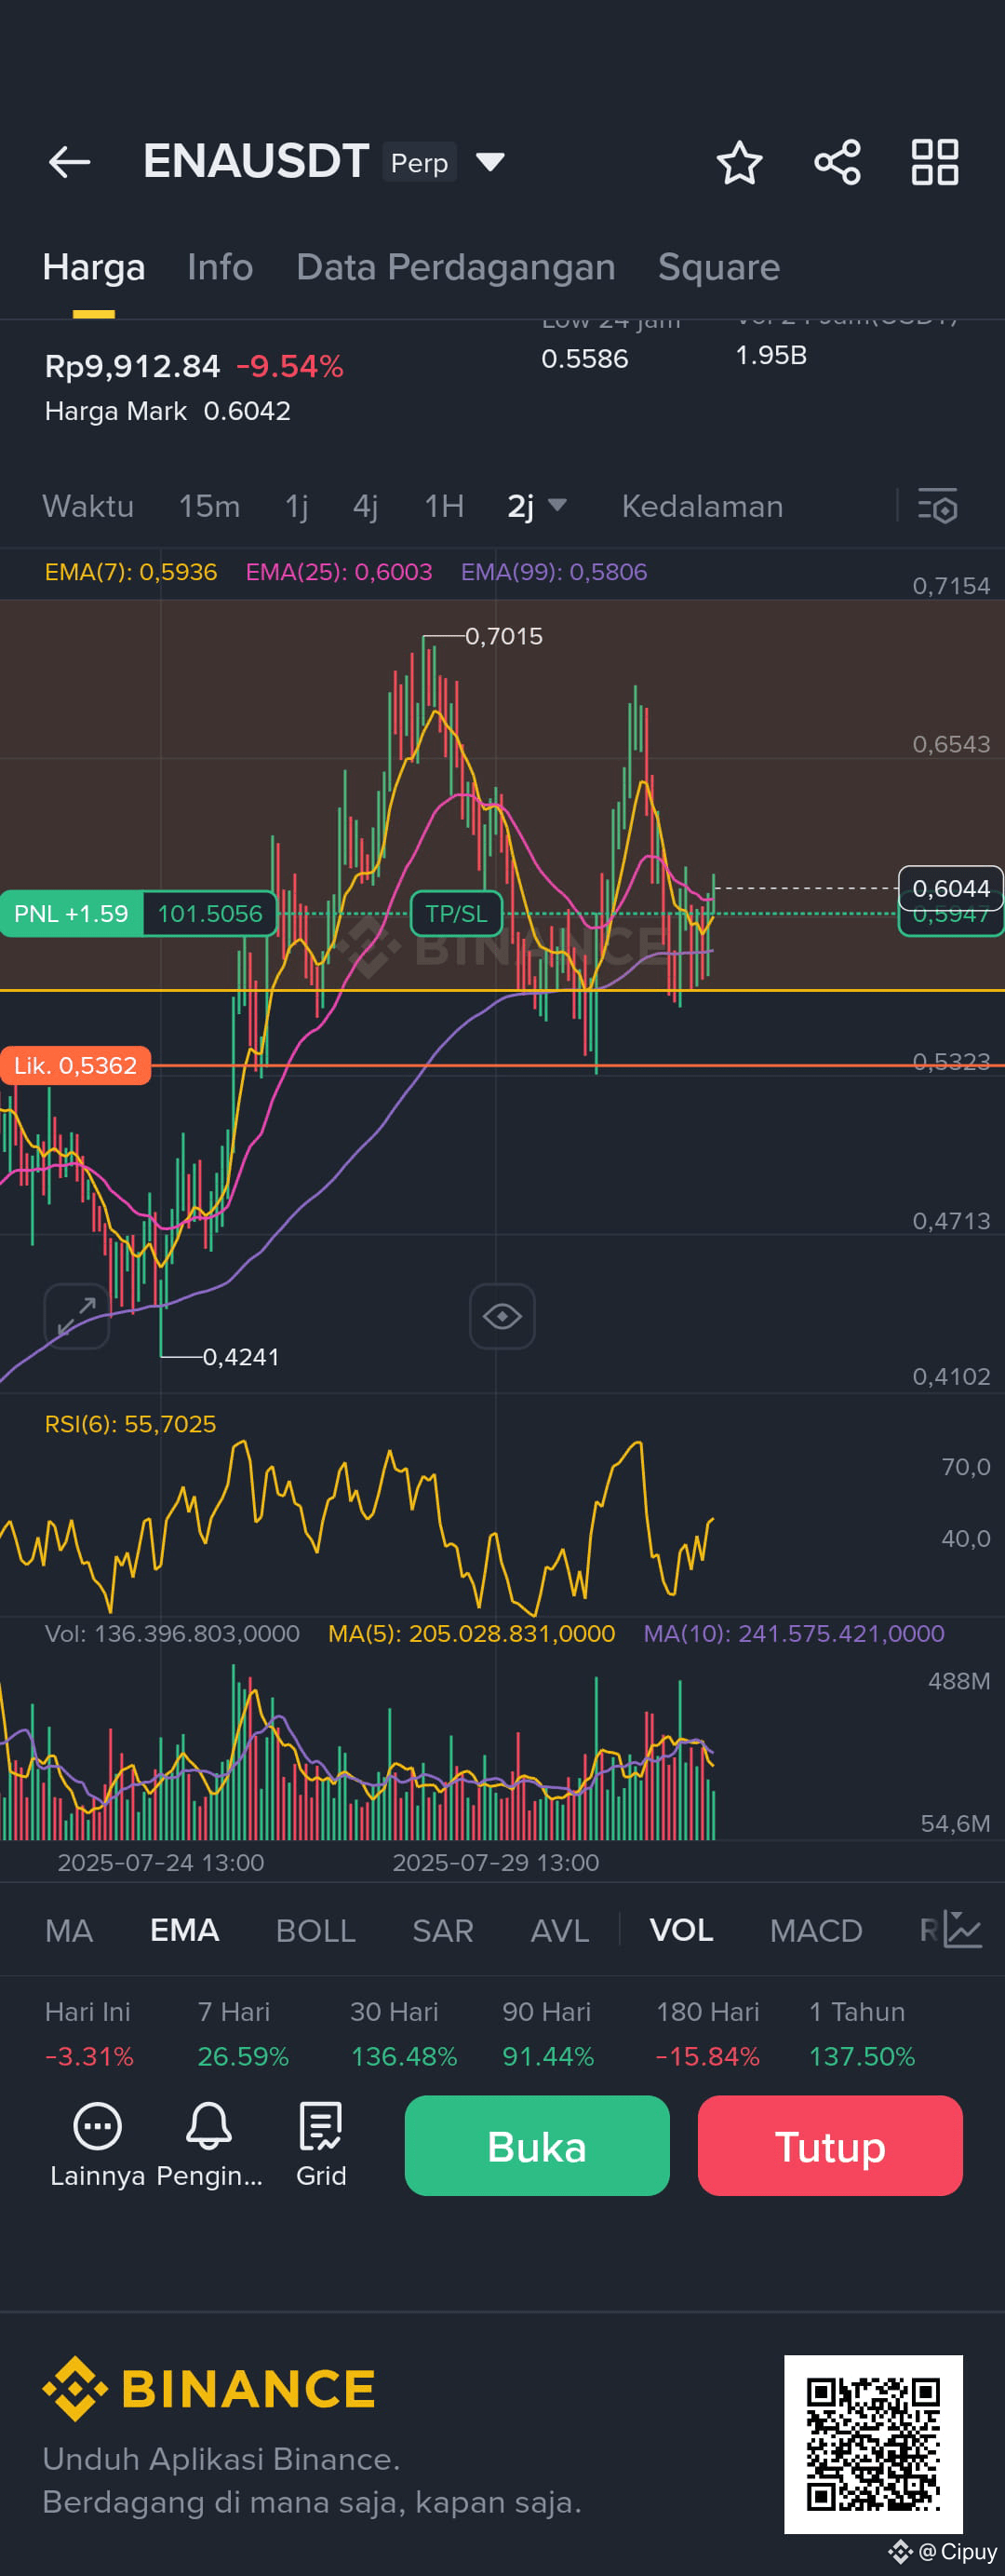Toggle the BOLL indicator

pos(315,1930)
